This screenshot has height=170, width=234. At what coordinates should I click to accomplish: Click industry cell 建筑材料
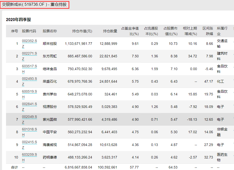[222, 56]
